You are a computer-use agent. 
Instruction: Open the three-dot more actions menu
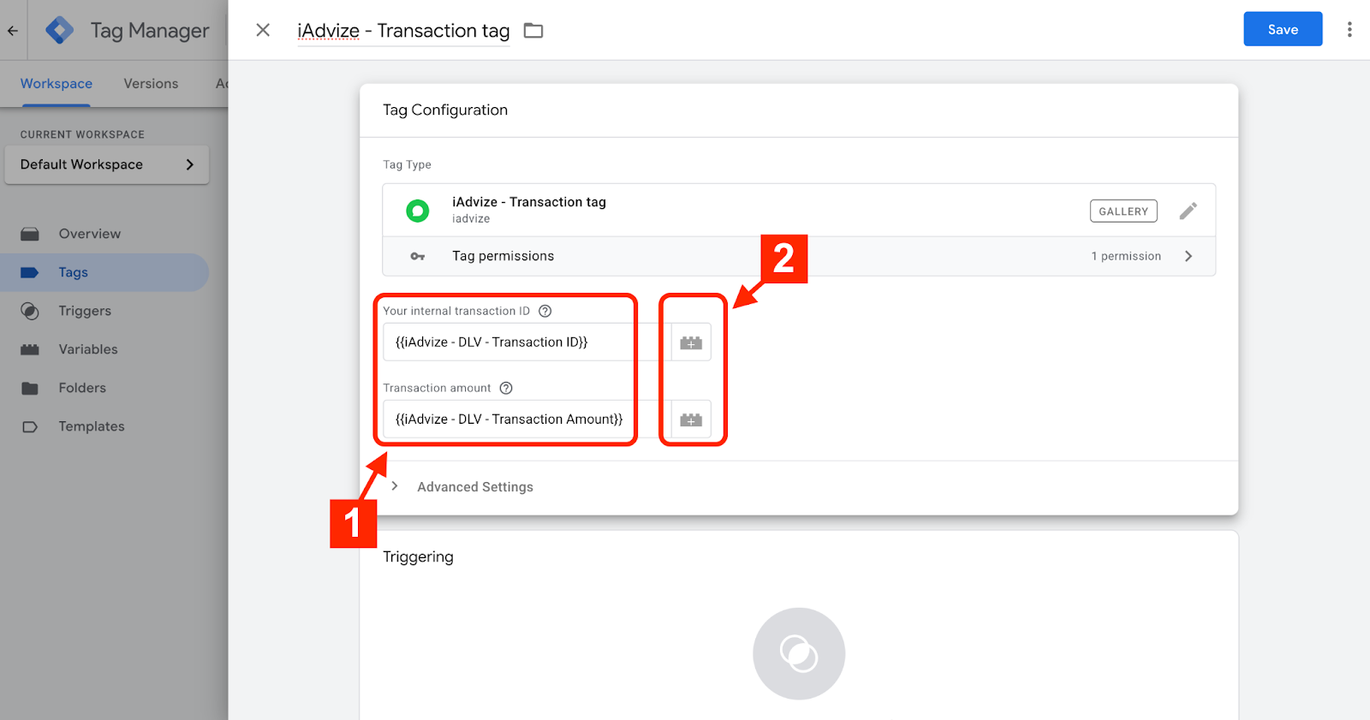1349,29
